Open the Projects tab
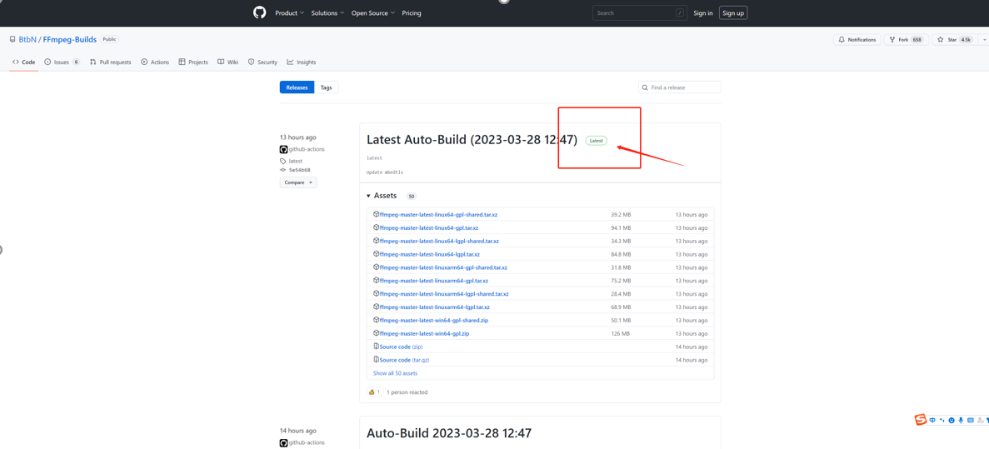This screenshot has width=989, height=449. [x=193, y=62]
